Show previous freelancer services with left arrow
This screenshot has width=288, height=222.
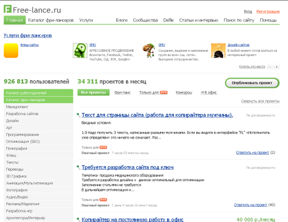coord(270,66)
